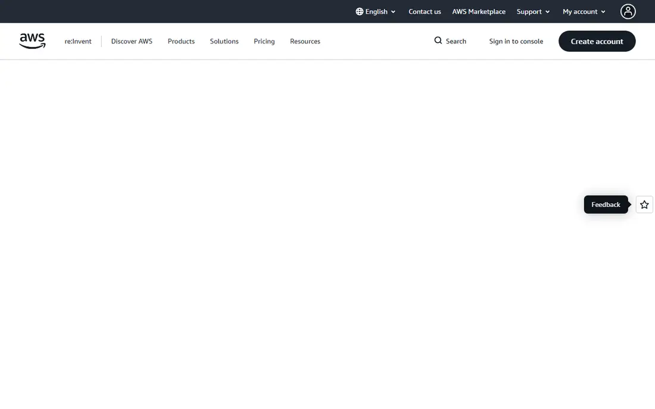This screenshot has width=655, height=409.
Task: Click the Contact us link
Action: click(425, 12)
